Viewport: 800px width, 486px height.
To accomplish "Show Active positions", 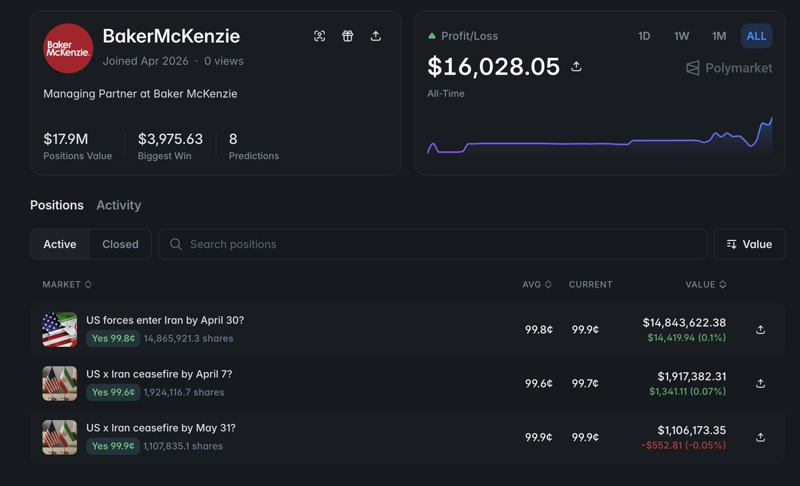I will click(60, 244).
